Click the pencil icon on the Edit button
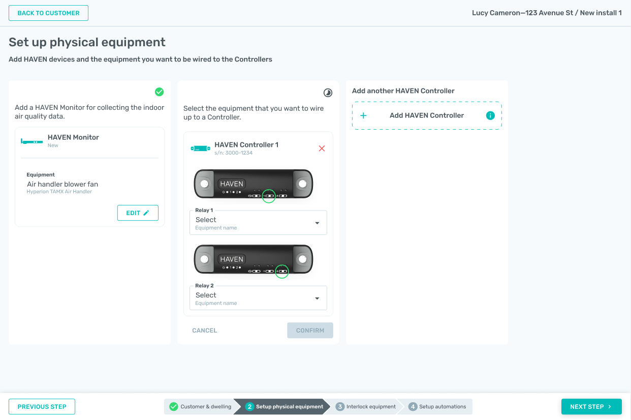The height and width of the screenshot is (420, 631). (146, 213)
